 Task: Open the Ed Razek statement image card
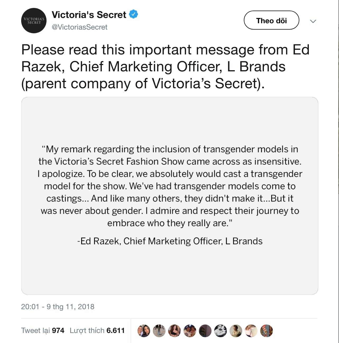(x=169, y=196)
